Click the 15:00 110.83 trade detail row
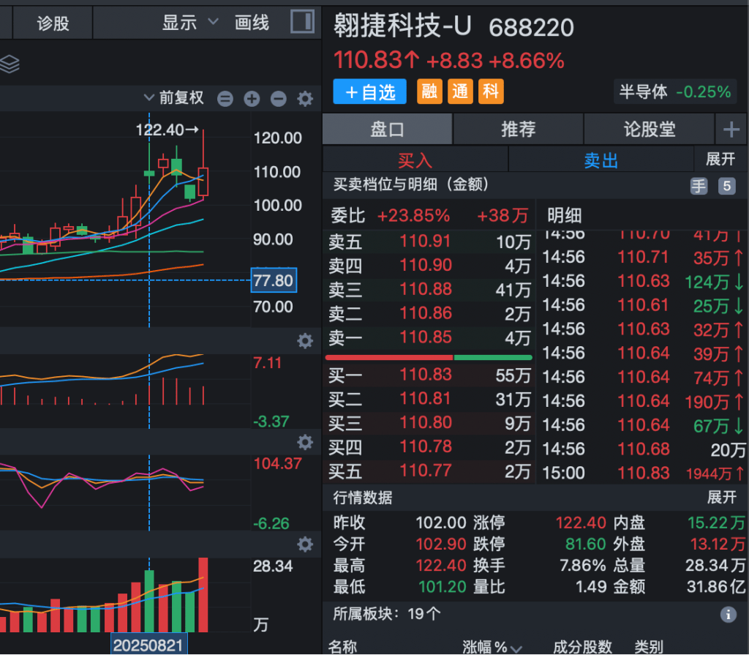This screenshot has width=749, height=655. 643,474
